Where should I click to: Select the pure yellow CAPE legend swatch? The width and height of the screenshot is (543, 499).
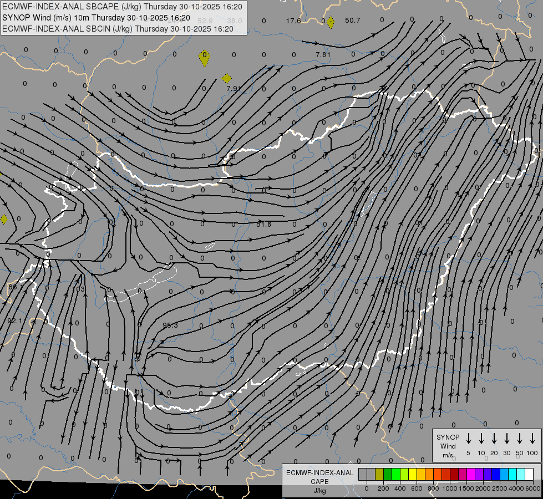(413, 475)
